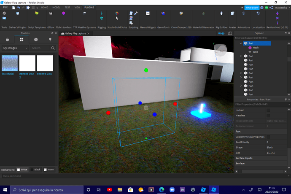The height and width of the screenshot is (194, 291).
Task: Switch to the HOME ribbon tab
Action: (x=45, y=8)
